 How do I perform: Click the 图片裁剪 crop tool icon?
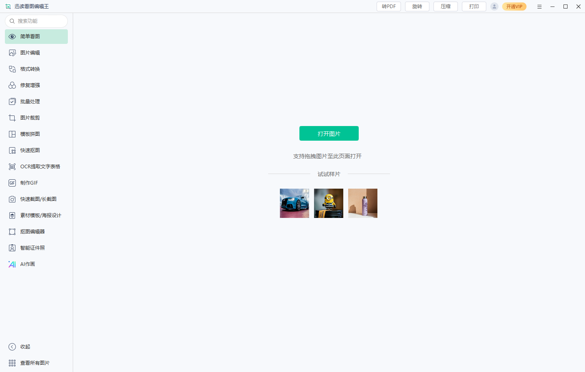[x=12, y=118]
